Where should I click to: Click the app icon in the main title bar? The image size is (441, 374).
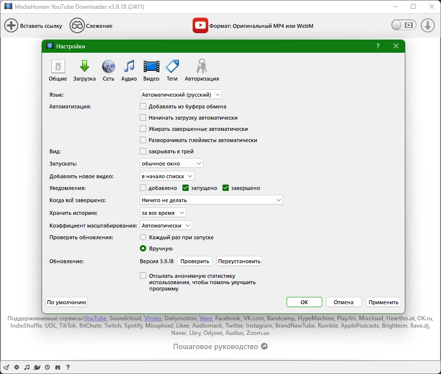pos(8,6)
